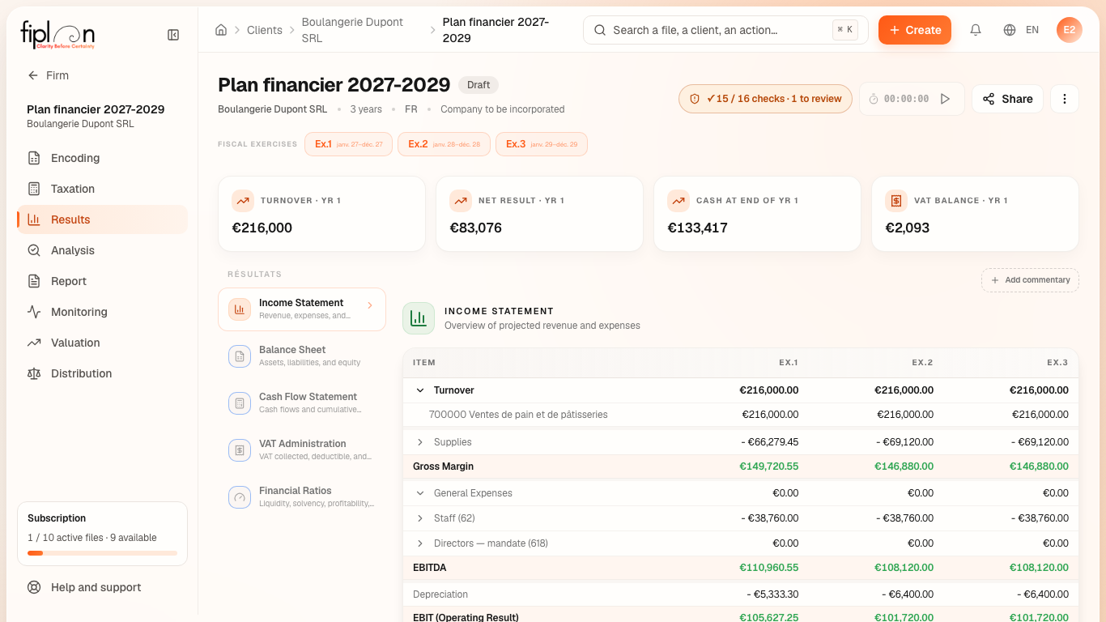Click the 700000 Ventes de pain row
Image resolution: width=1106 pixels, height=622 pixels.
pos(741,415)
